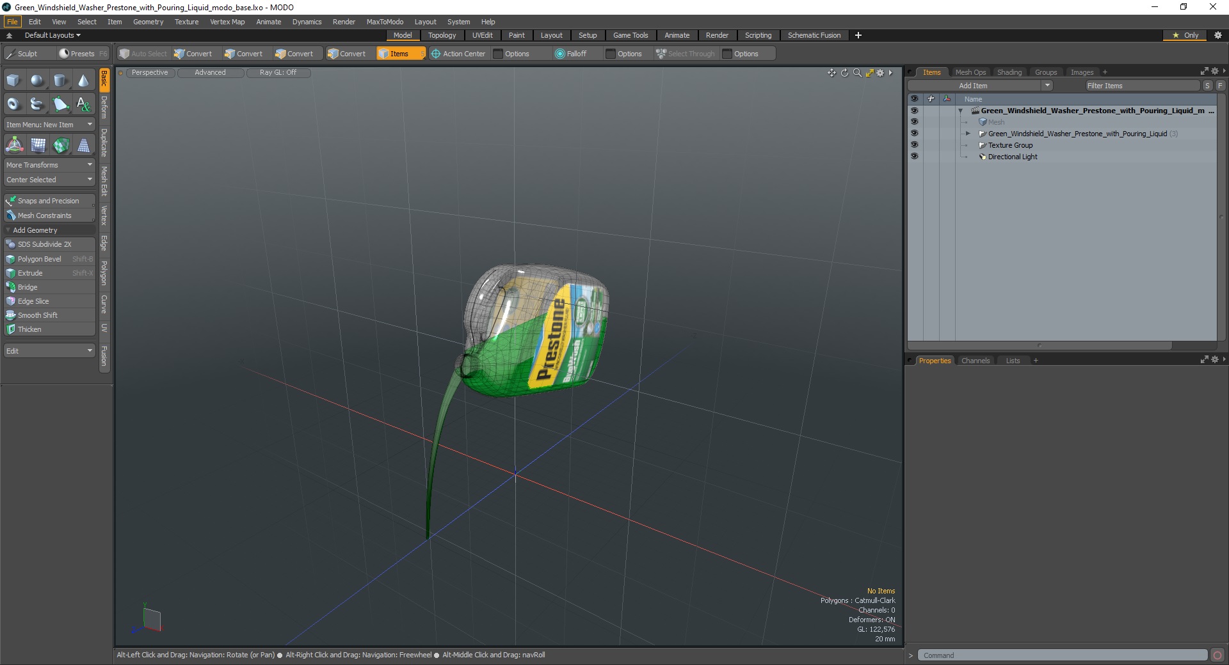Open the Geometry menu
Image resolution: width=1229 pixels, height=665 pixels.
coord(148,22)
